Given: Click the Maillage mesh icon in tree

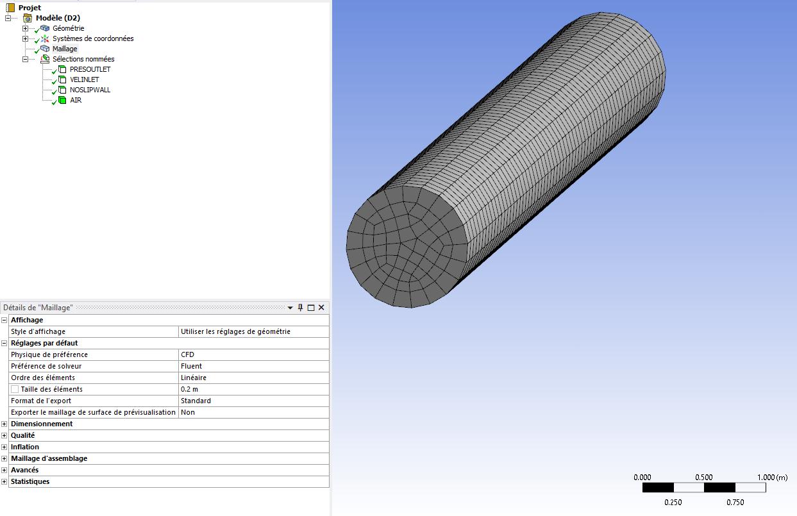Looking at the screenshot, I should tap(45, 49).
